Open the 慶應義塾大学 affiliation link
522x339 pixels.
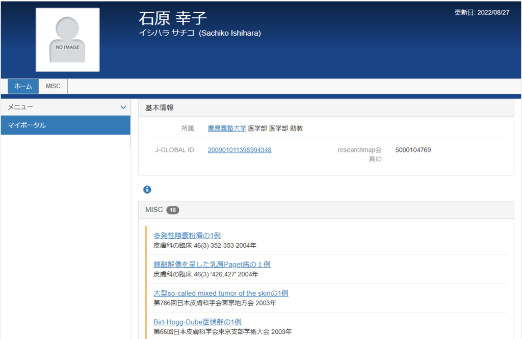tap(227, 128)
